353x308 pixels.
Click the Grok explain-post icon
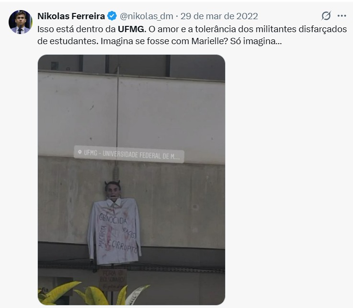coord(326,16)
